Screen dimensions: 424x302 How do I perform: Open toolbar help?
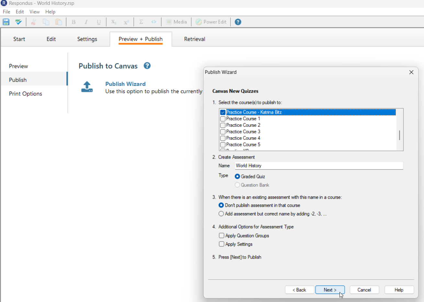pyautogui.click(x=238, y=22)
